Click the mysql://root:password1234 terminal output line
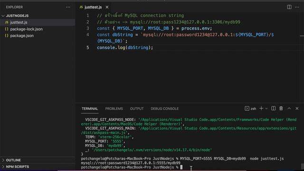The height and width of the screenshot is (171, 304). click(131, 163)
